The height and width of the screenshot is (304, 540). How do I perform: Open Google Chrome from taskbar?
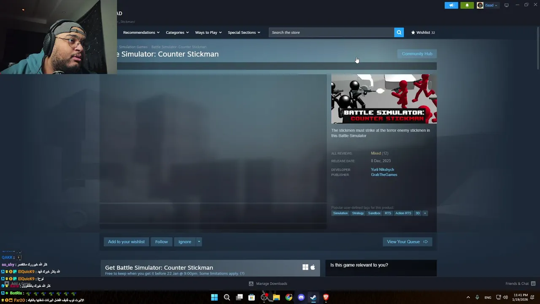(289, 297)
